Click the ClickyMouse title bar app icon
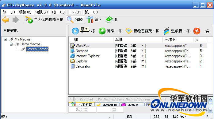 click(3, 5)
